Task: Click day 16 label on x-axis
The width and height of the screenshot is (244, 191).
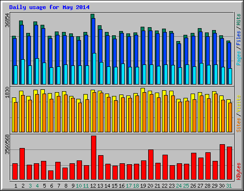Action: coord(122,186)
